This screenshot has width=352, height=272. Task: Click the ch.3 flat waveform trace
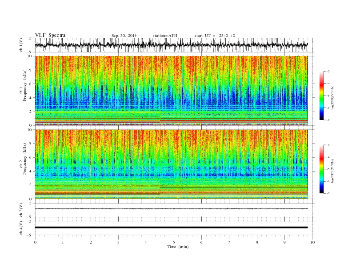171,209
